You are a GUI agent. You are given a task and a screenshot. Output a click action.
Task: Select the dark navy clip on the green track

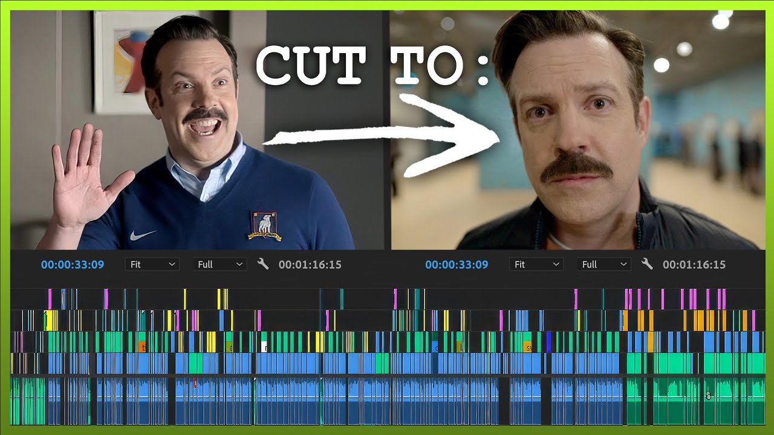[549, 342]
